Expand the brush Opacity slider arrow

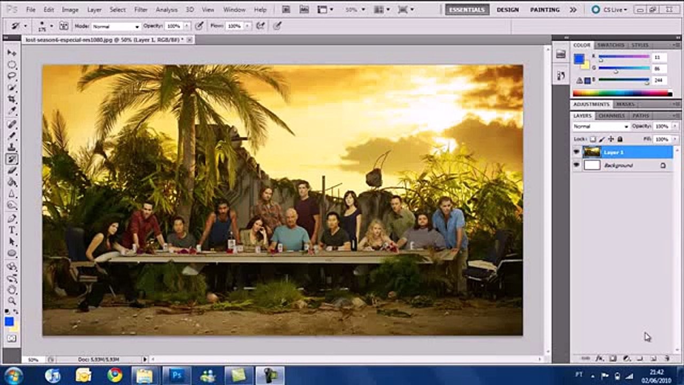point(186,26)
